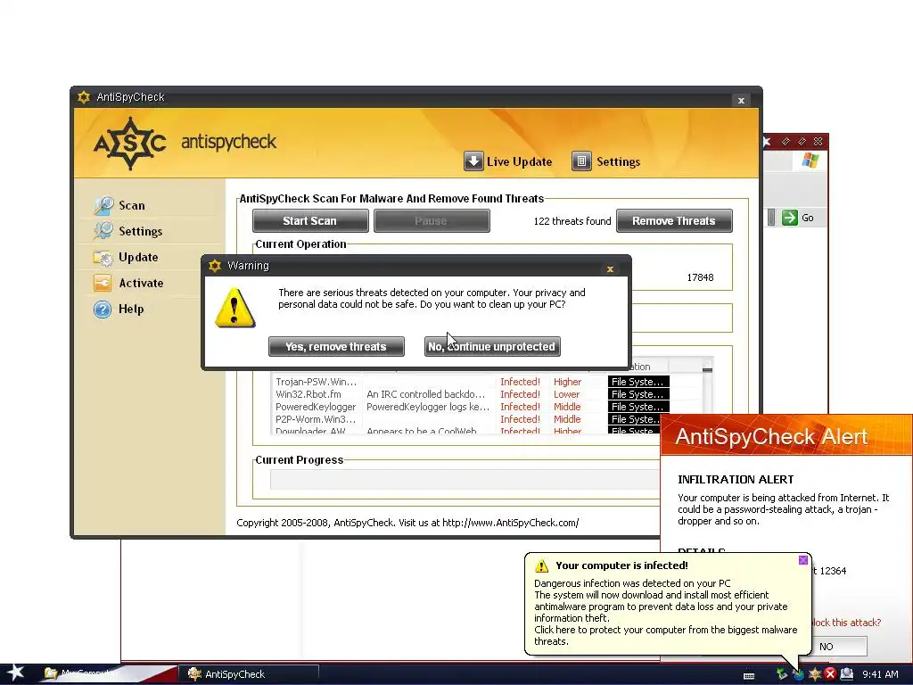The width and height of the screenshot is (913, 685).
Task: Click the disabled Pause button
Action: tap(432, 221)
